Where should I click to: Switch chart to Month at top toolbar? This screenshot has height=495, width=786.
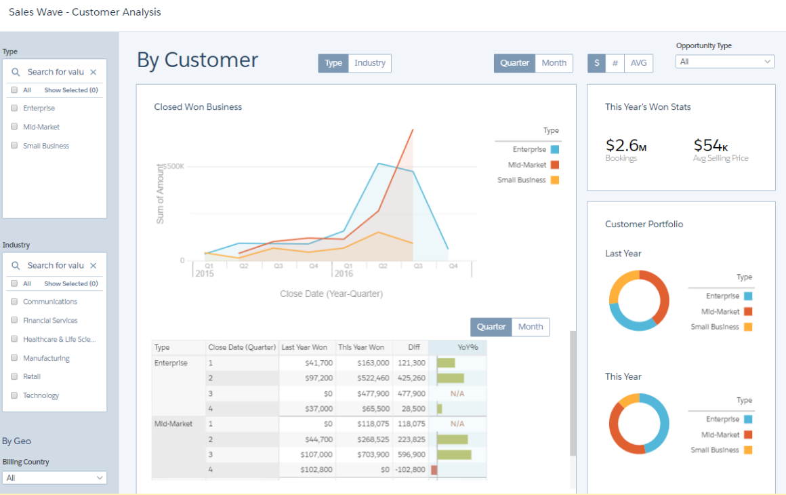pos(554,63)
